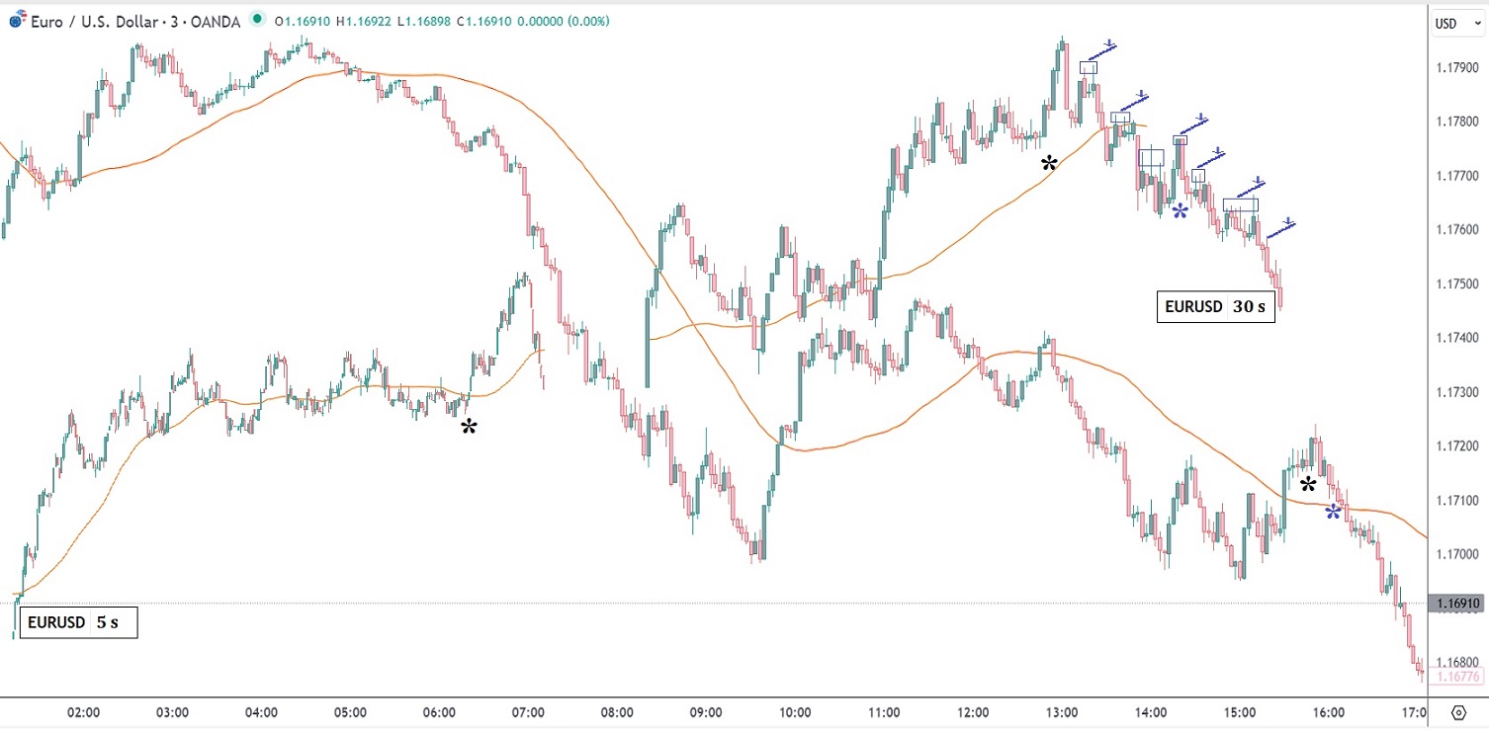Select the pink price label 1.16776

pos(1457,677)
